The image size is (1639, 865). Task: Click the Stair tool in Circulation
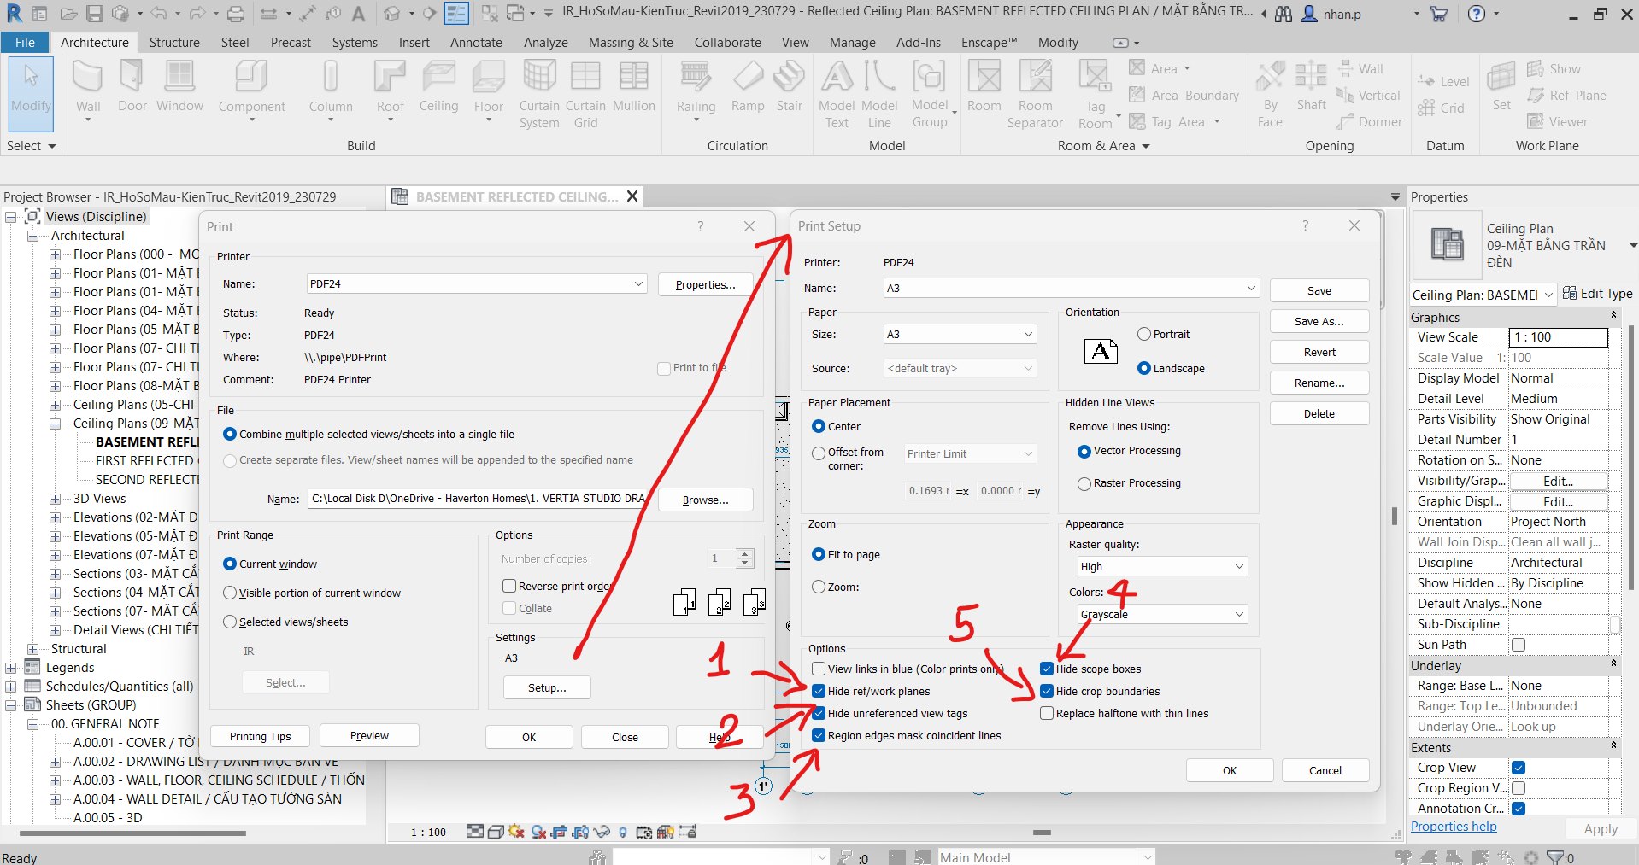pyautogui.click(x=789, y=87)
